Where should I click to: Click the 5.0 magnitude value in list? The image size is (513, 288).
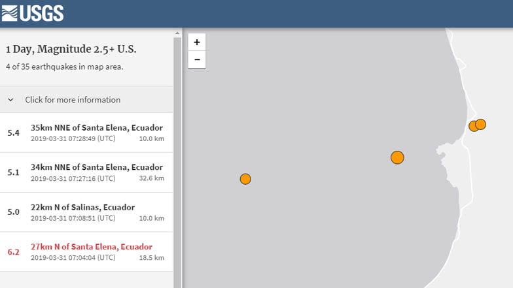click(13, 212)
